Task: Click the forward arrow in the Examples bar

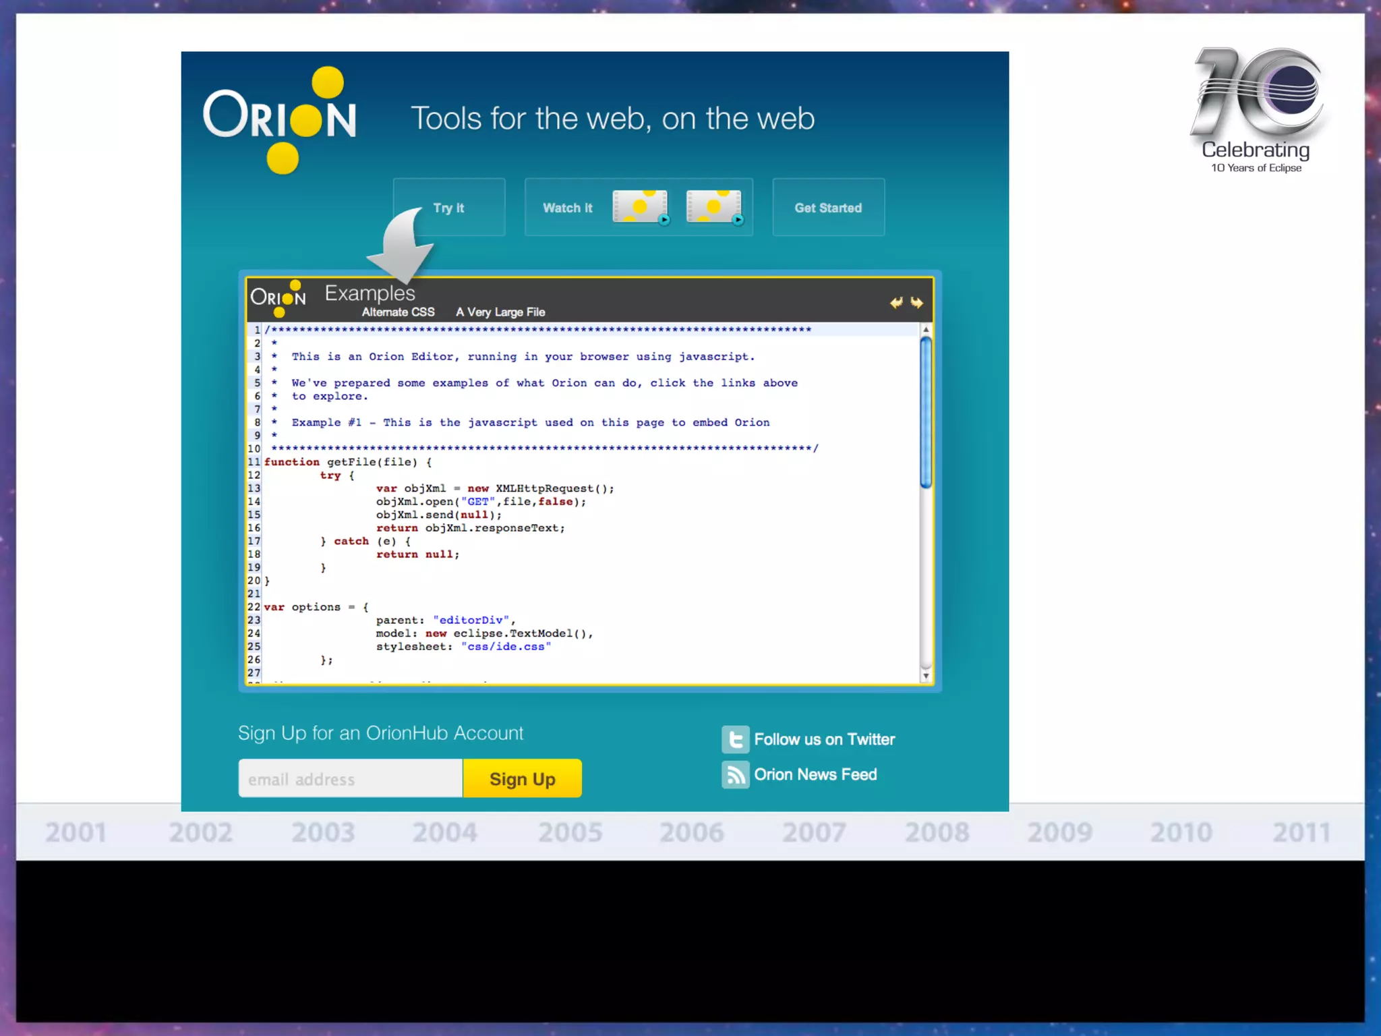Action: click(x=917, y=303)
